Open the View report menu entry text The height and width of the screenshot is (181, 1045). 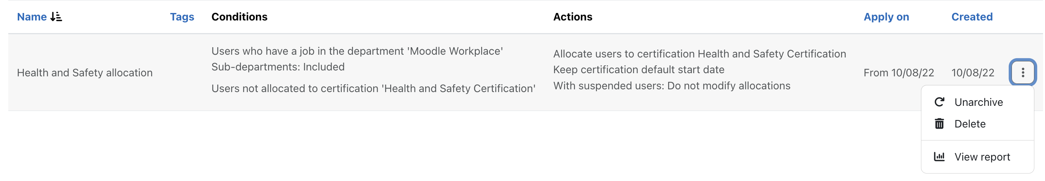click(982, 157)
